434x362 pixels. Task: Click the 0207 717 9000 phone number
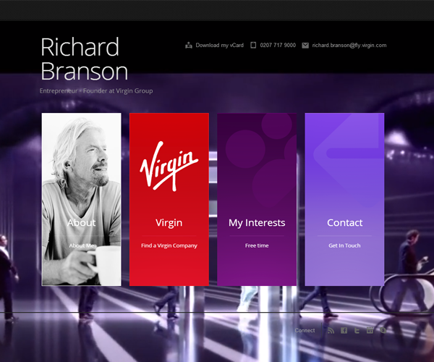coord(278,45)
